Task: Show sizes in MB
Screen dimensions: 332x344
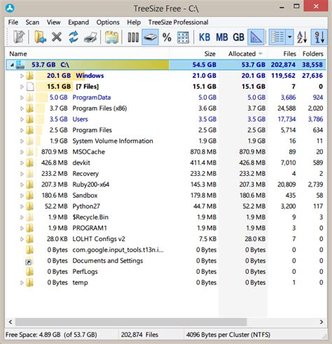Action: [x=222, y=37]
